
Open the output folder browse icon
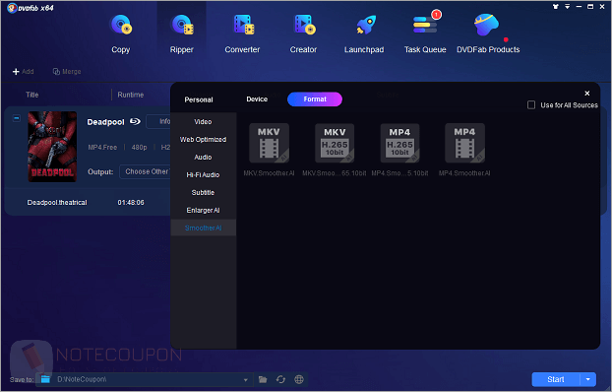(x=263, y=379)
